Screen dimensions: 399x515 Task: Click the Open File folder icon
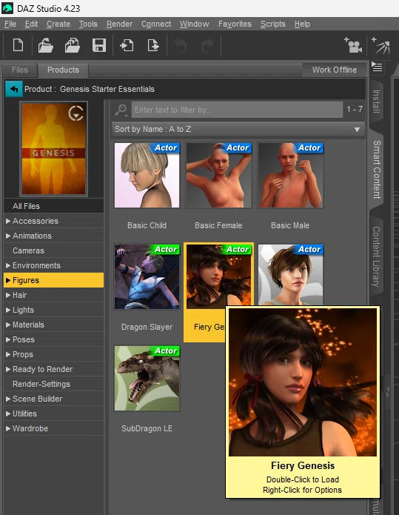[x=46, y=45]
